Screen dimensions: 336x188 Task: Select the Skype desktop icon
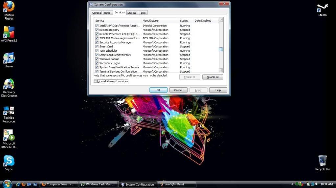(x=9, y=163)
